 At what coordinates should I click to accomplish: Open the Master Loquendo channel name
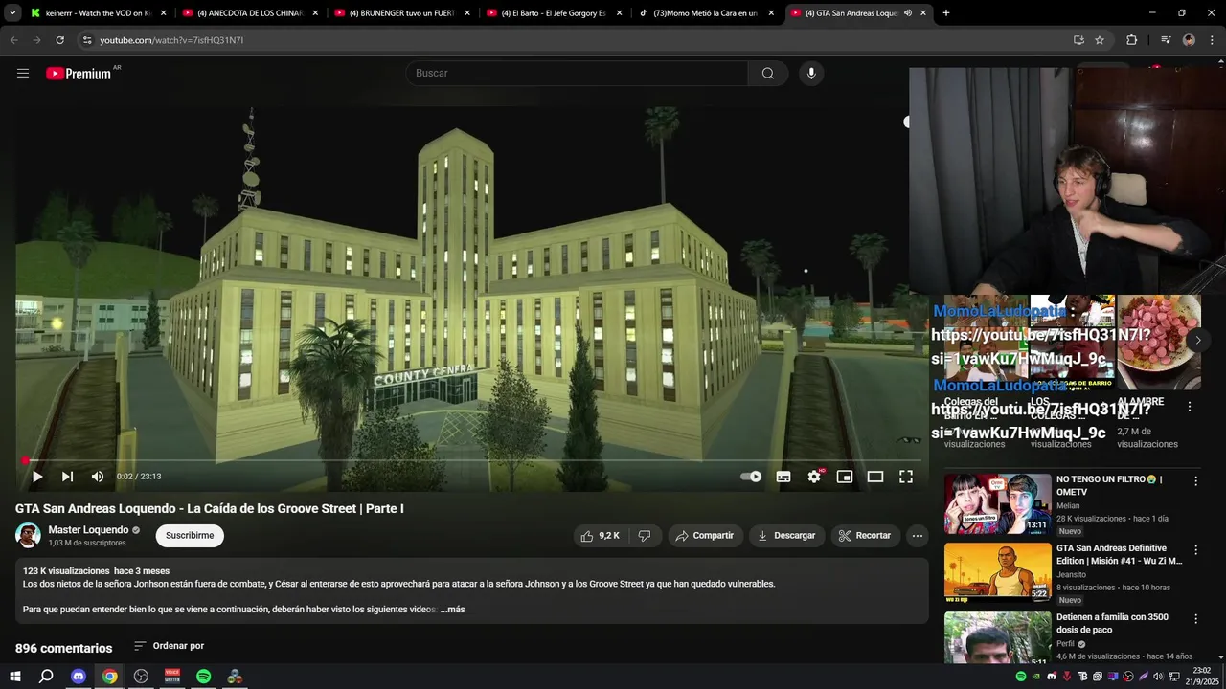point(88,530)
